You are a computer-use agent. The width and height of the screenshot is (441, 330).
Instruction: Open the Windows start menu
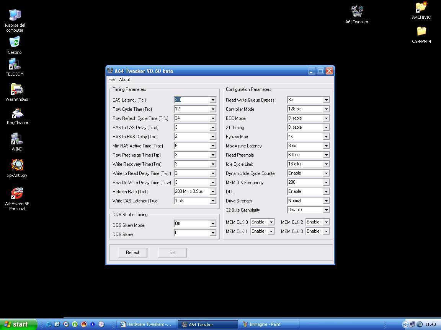pyautogui.click(x=18, y=324)
